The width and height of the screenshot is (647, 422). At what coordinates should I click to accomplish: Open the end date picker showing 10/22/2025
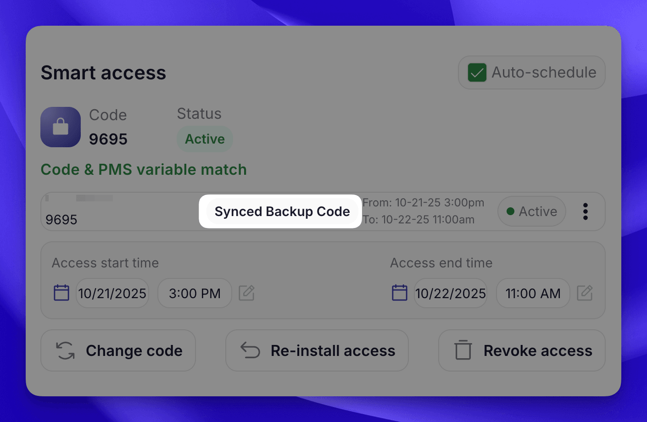point(450,293)
